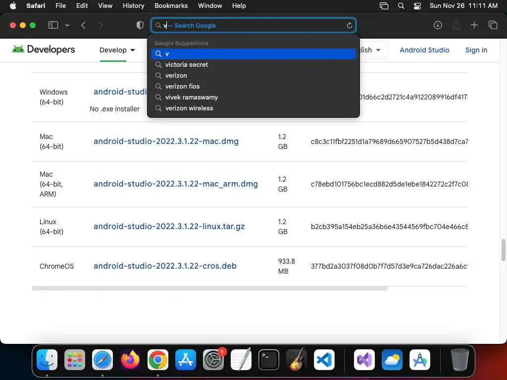Download android-studio-2022.3.1.22-linux.tar.gz
The width and height of the screenshot is (507, 380).
[x=169, y=227]
